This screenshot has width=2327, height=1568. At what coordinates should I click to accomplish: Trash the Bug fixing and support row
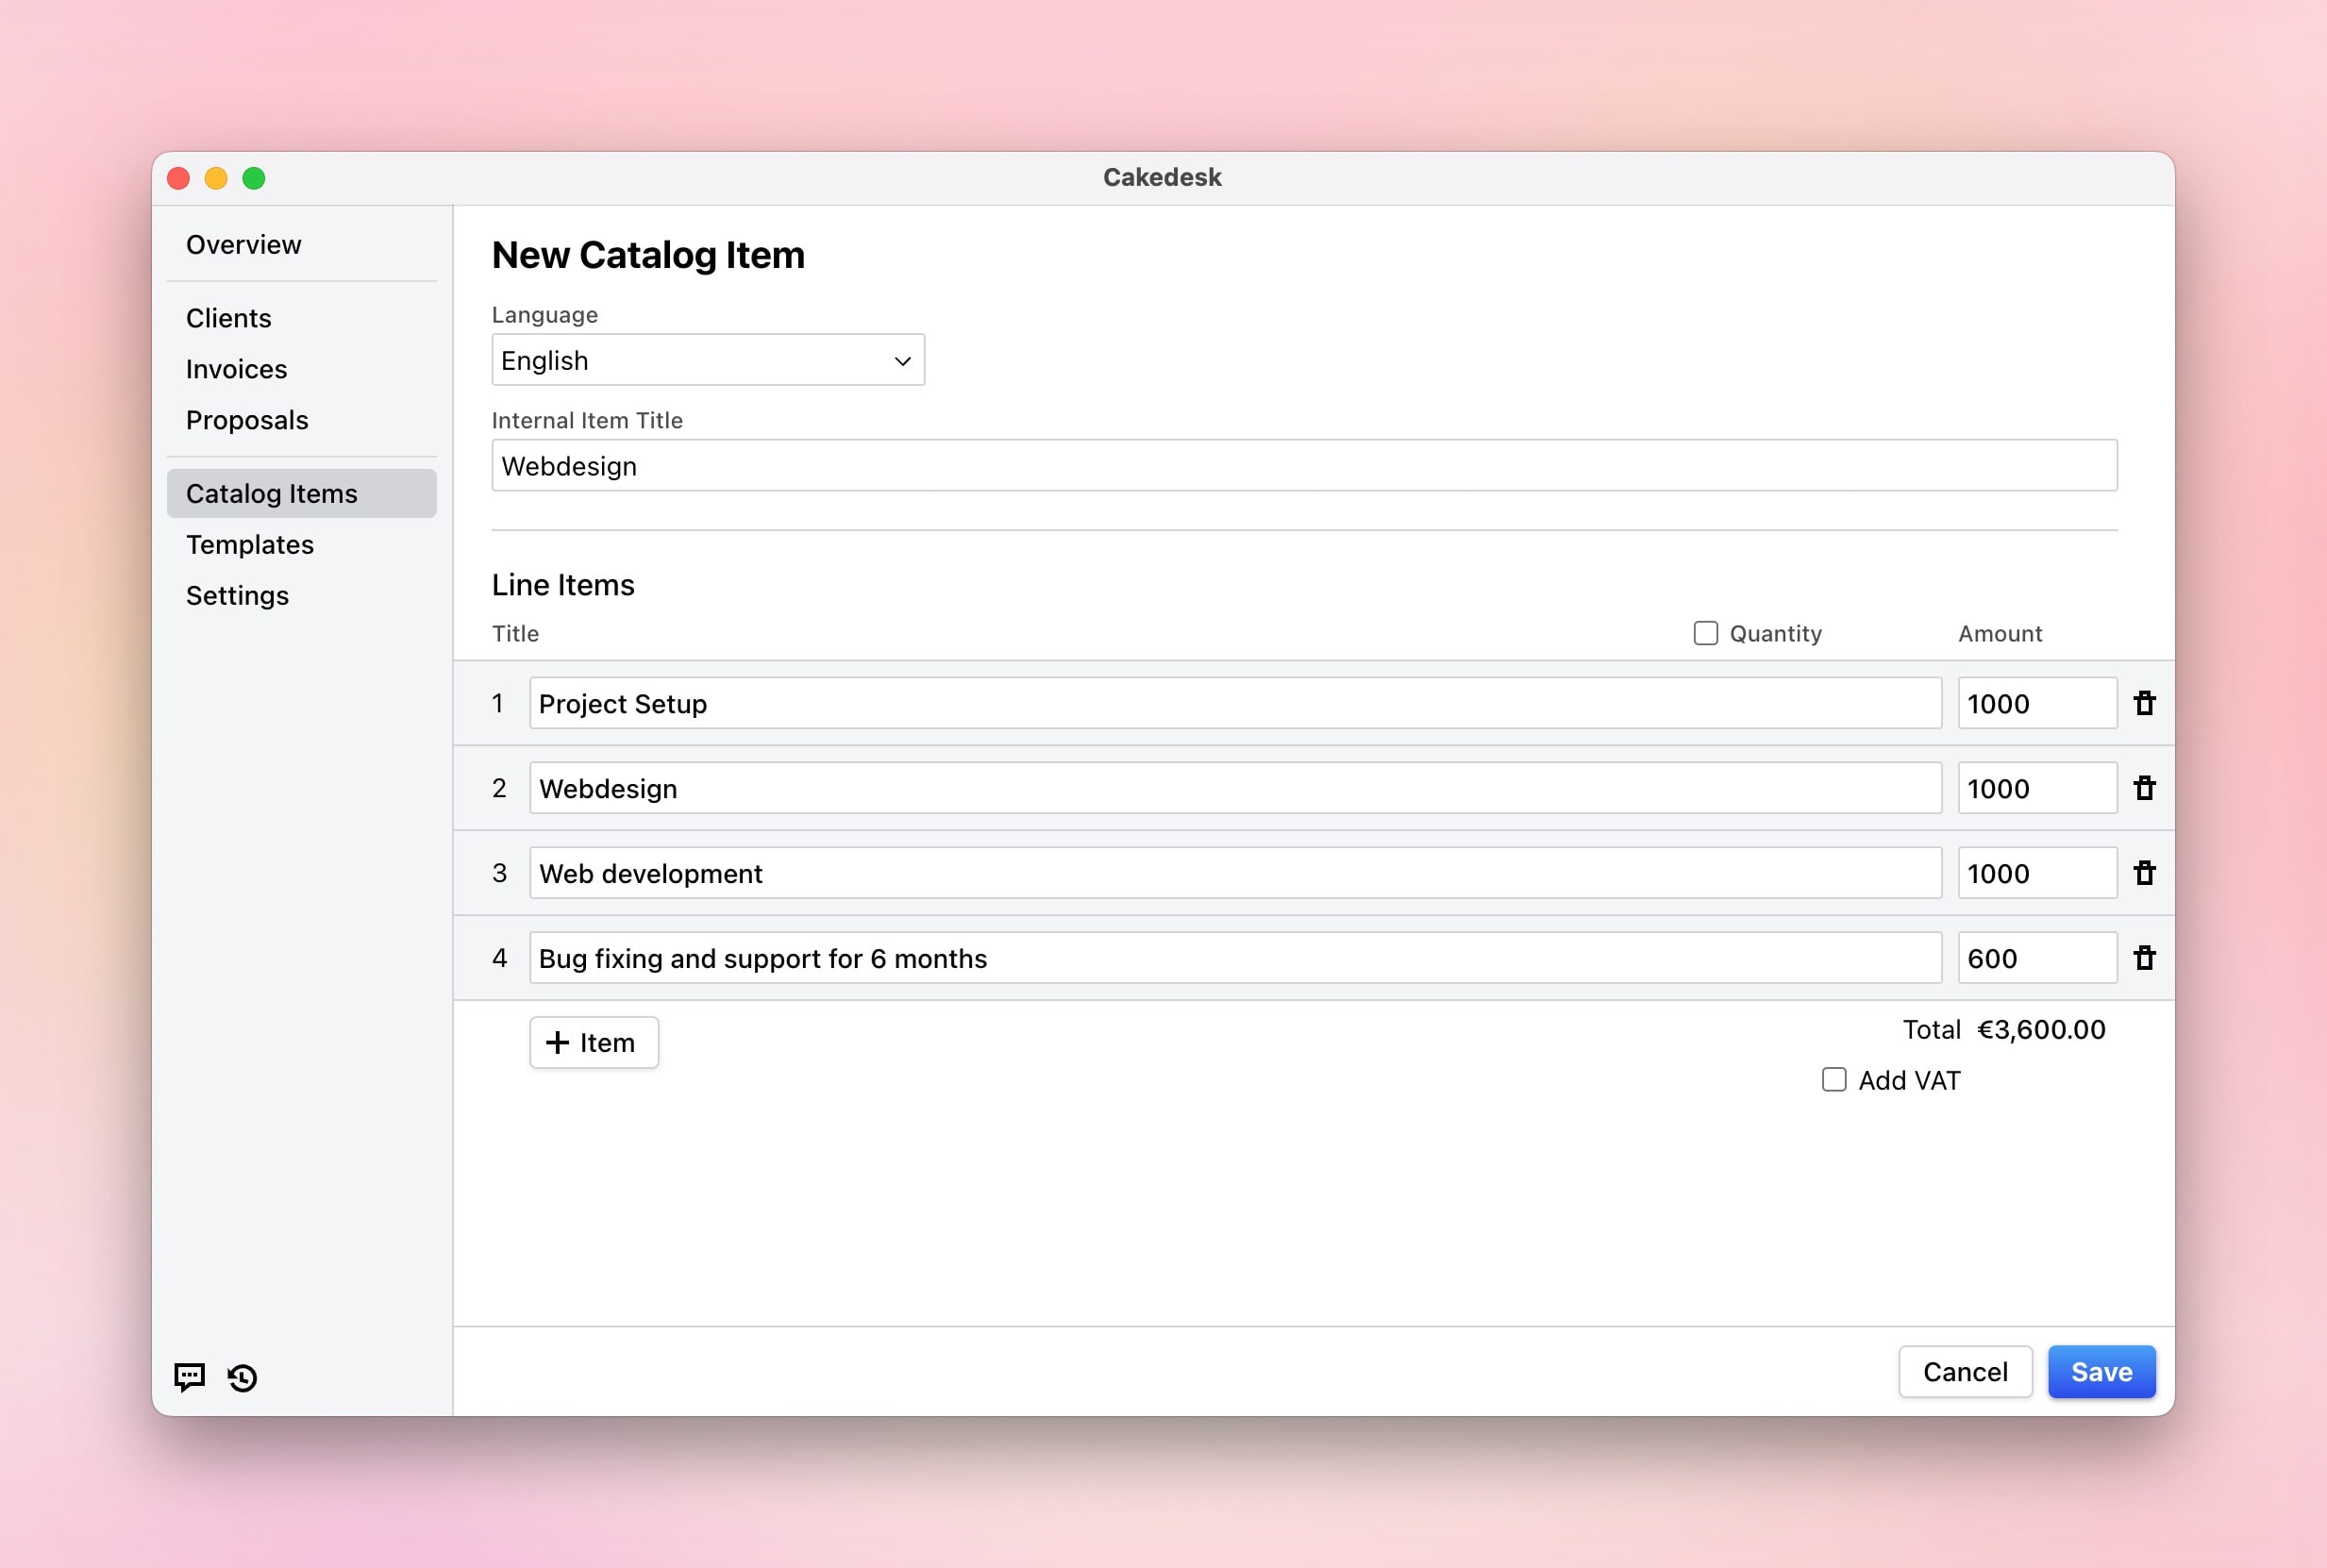click(x=2144, y=958)
